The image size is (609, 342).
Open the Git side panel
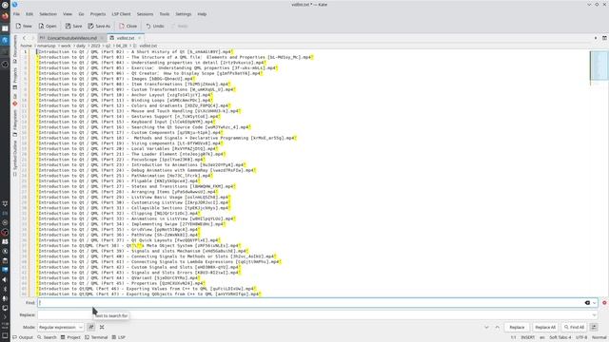coord(15,99)
